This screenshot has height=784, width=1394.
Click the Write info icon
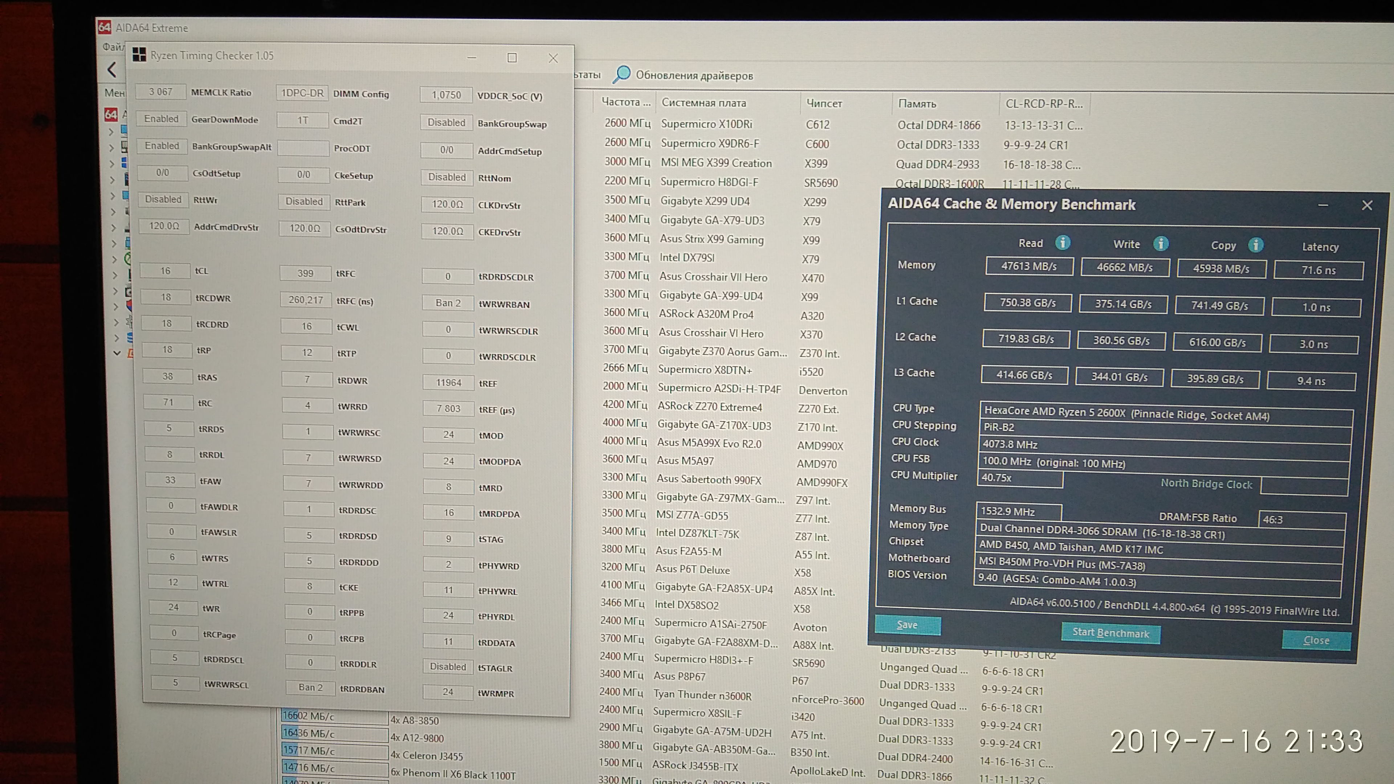point(1160,244)
